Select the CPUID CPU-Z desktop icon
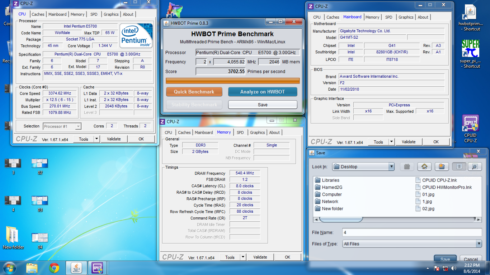The height and width of the screenshot is (275, 490). coord(470,129)
